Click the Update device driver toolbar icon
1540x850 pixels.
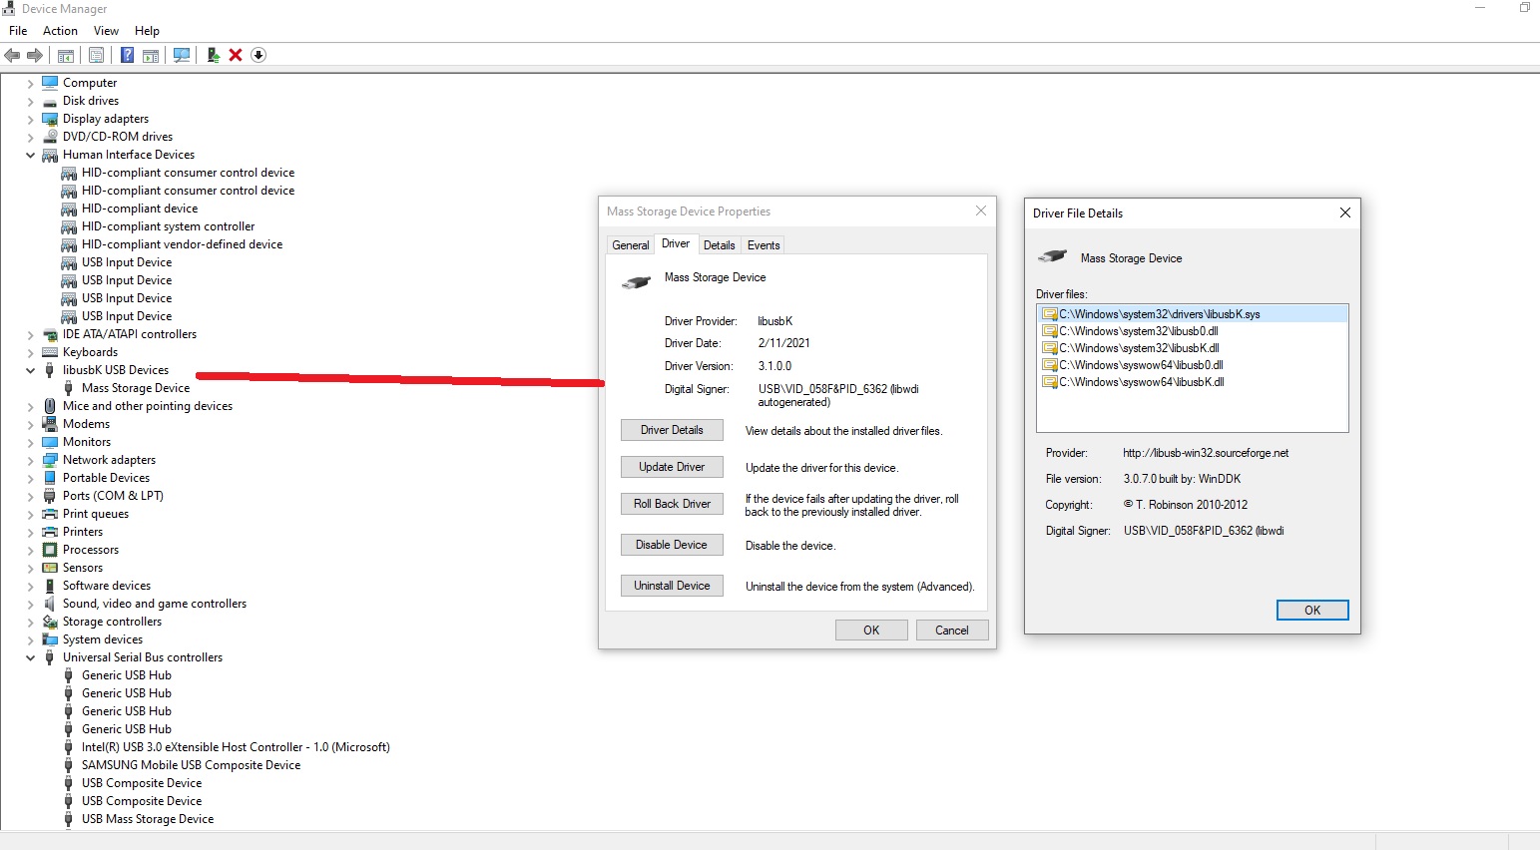(x=212, y=55)
